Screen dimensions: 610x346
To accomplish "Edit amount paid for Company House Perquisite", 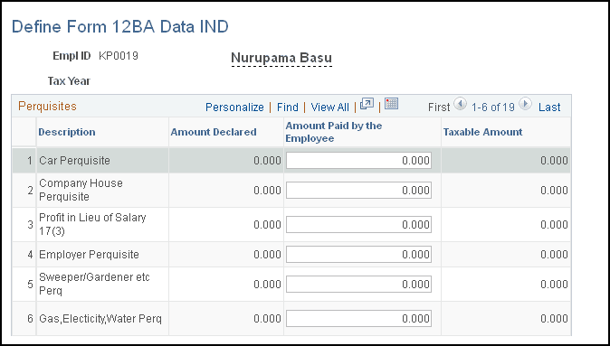I will pyautogui.click(x=358, y=191).
